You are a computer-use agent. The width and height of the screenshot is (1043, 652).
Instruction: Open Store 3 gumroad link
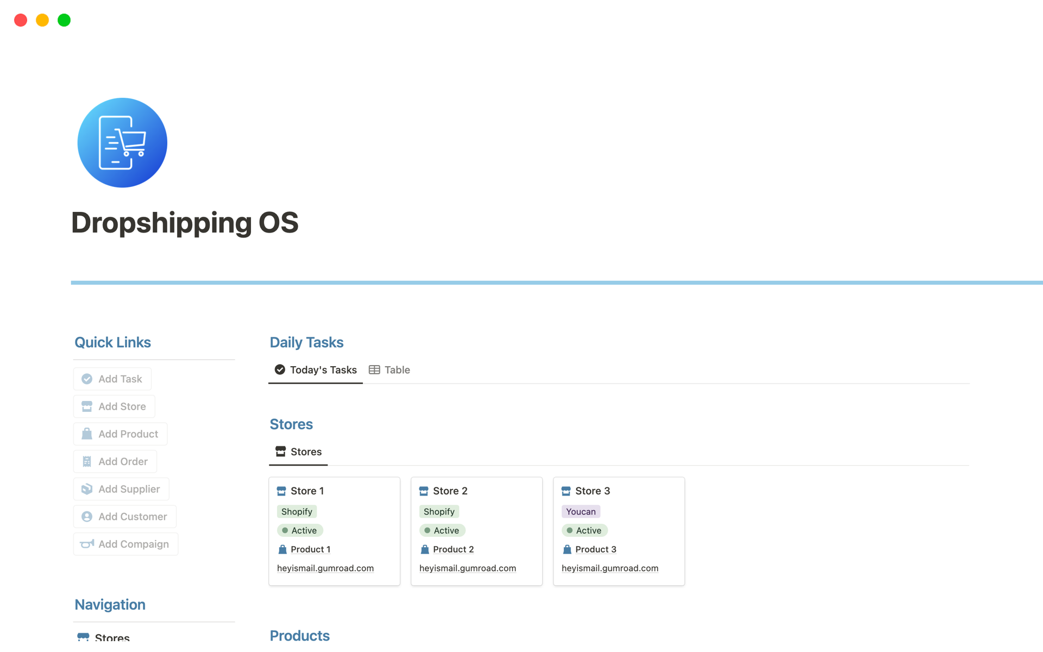click(610, 568)
